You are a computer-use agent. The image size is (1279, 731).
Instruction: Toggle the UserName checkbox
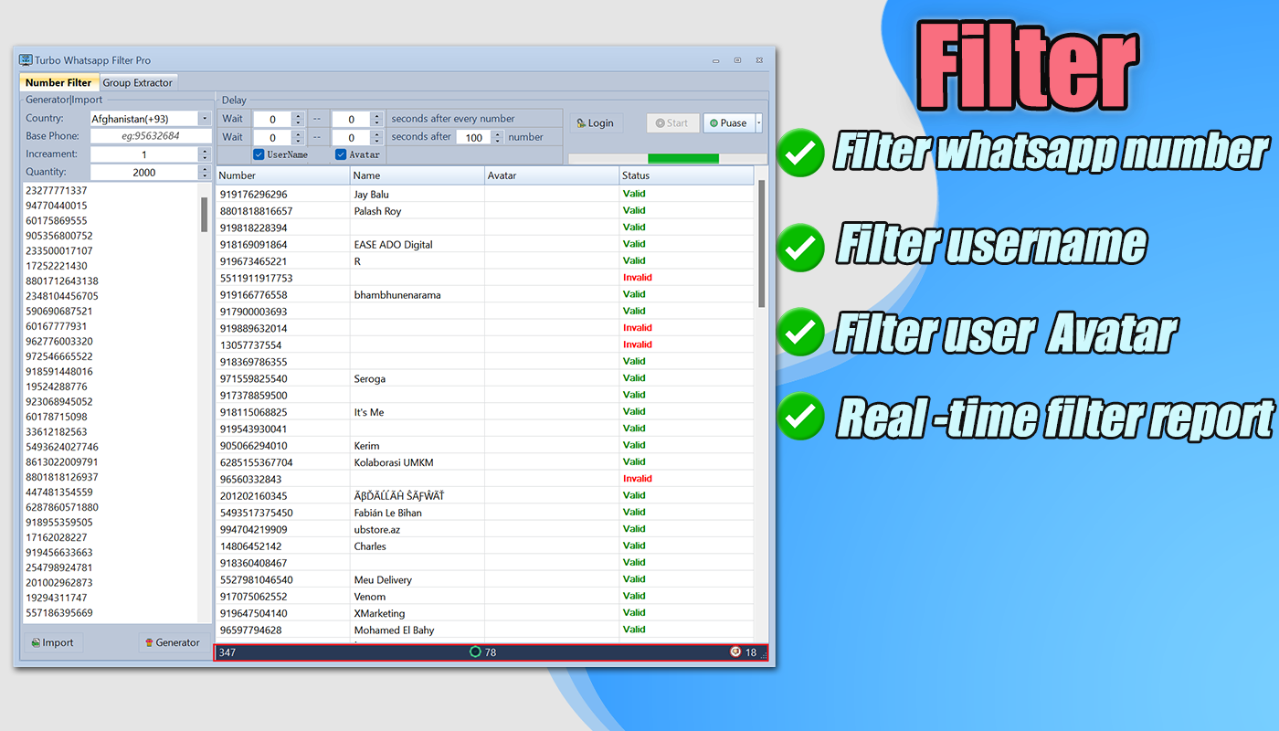point(259,154)
